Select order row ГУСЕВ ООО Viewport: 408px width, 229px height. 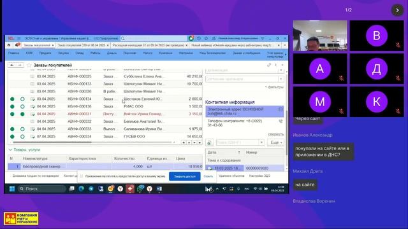tap(105, 137)
